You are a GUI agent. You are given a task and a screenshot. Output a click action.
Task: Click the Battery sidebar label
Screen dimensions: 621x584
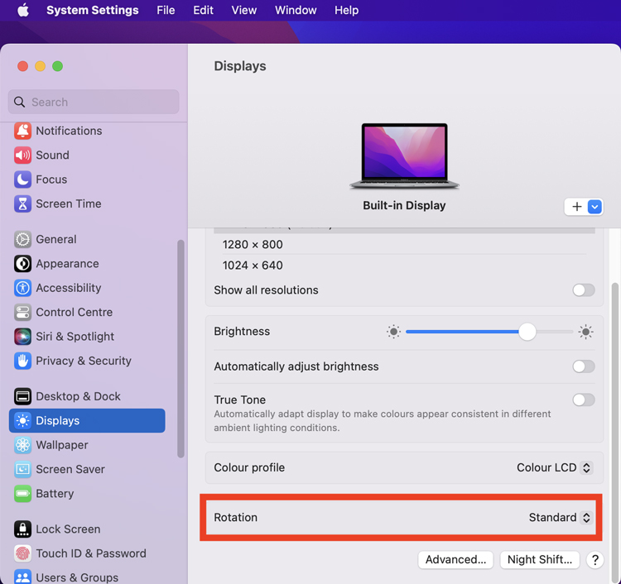tap(55, 493)
